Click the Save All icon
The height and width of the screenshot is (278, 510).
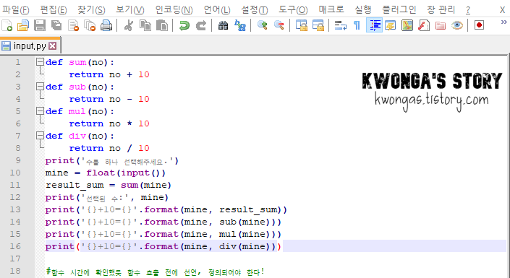pyautogui.click(x=56, y=25)
